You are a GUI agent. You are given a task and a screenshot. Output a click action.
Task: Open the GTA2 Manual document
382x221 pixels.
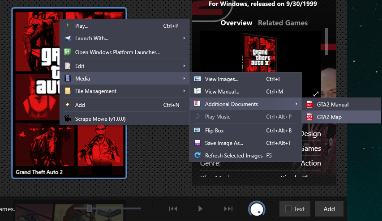point(341,104)
